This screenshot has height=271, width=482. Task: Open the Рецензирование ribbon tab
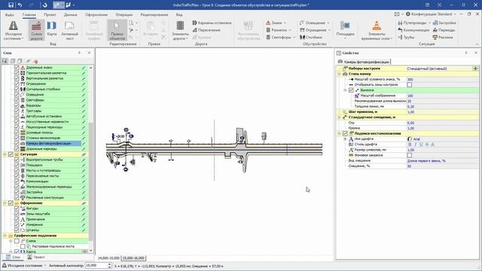click(154, 14)
